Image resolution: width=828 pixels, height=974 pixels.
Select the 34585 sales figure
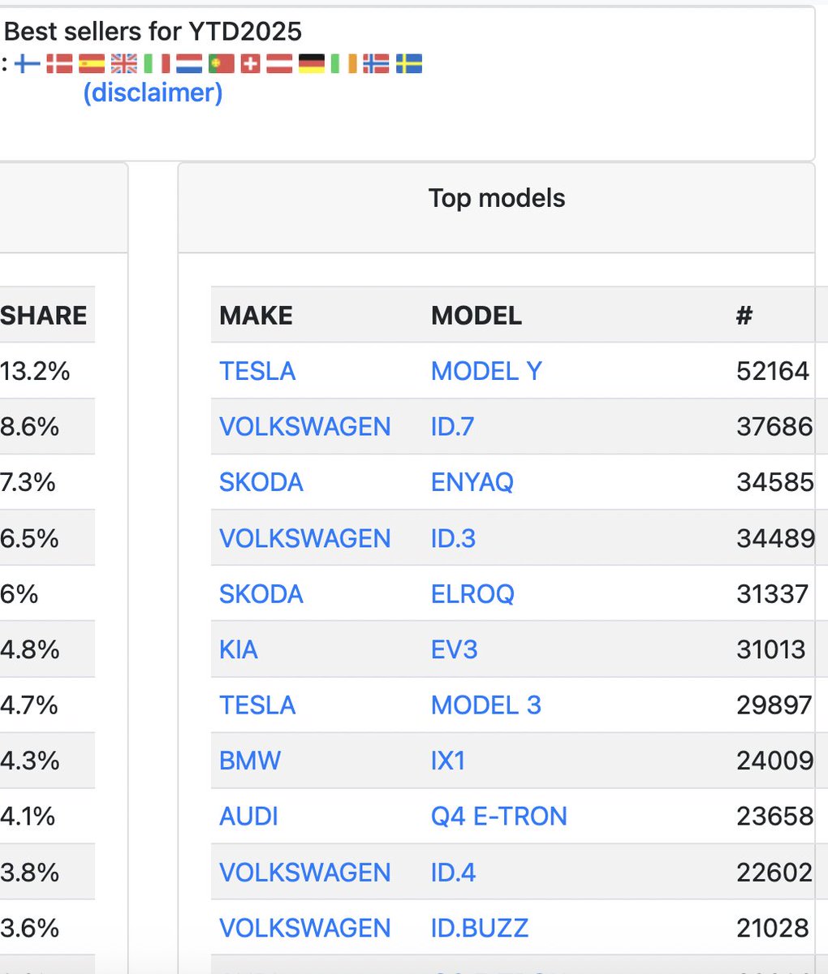coord(775,482)
